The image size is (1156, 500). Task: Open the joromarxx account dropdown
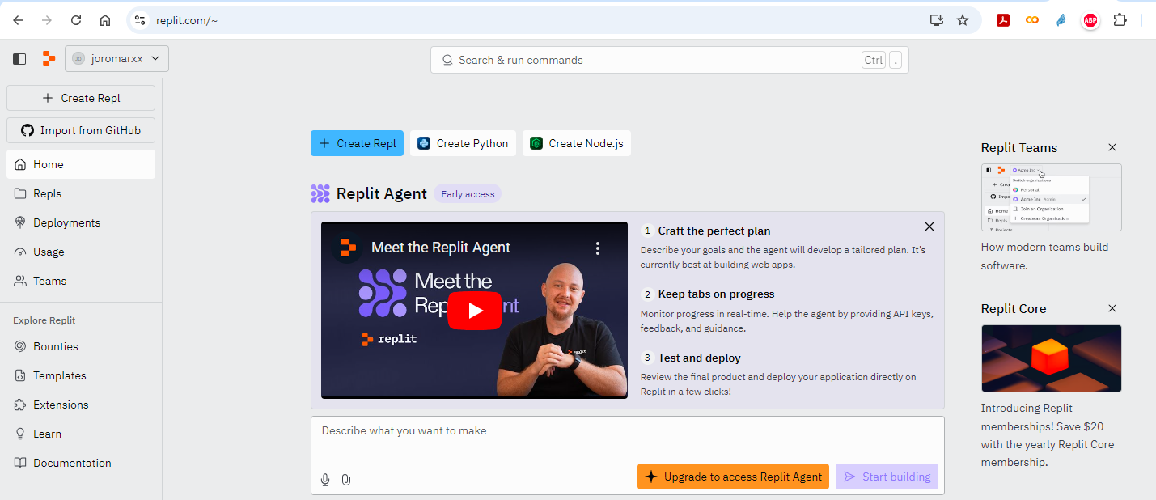pyautogui.click(x=116, y=58)
